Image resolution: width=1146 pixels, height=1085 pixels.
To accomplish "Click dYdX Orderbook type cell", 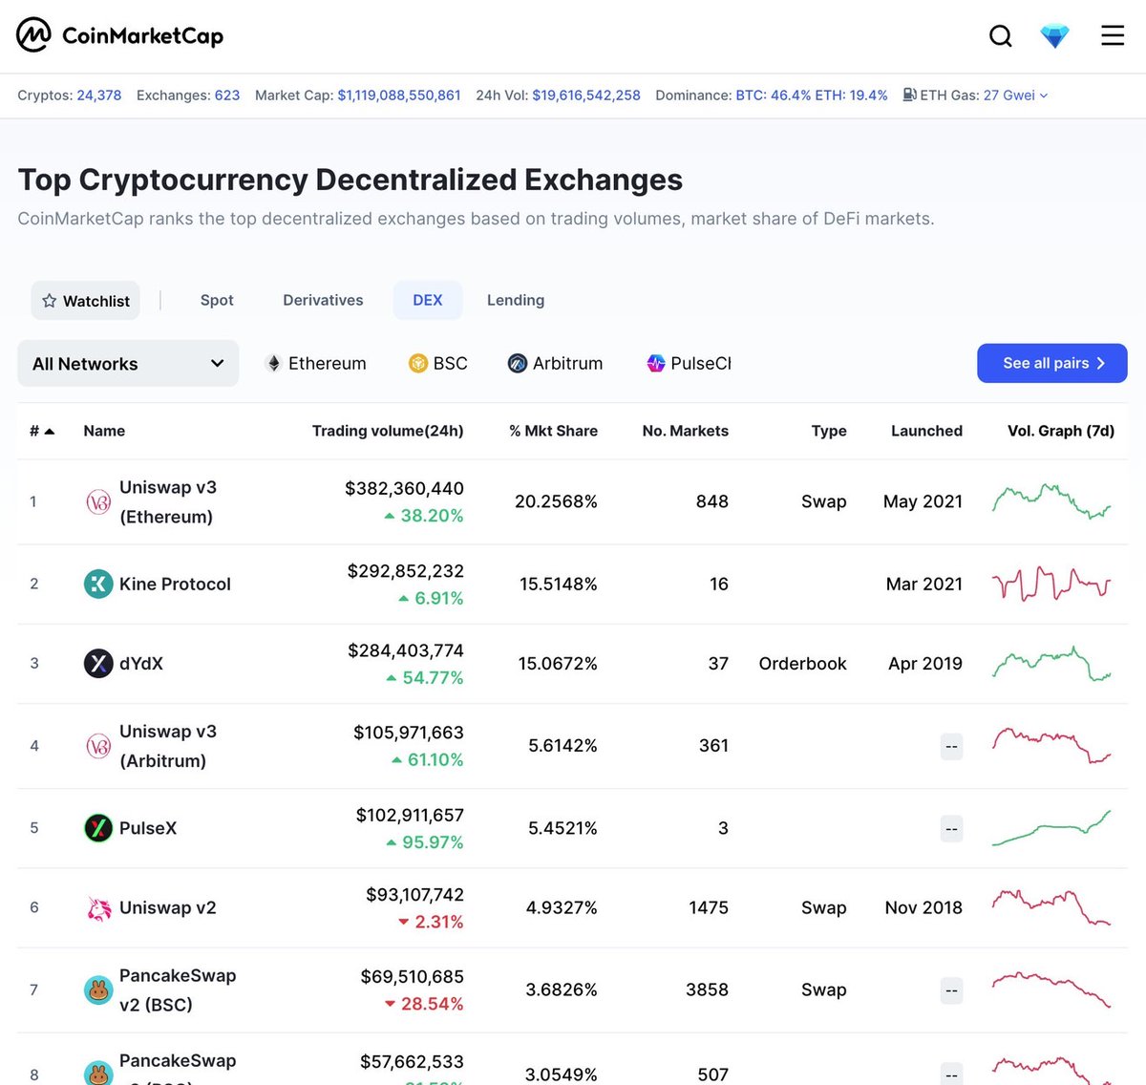I will tap(802, 663).
